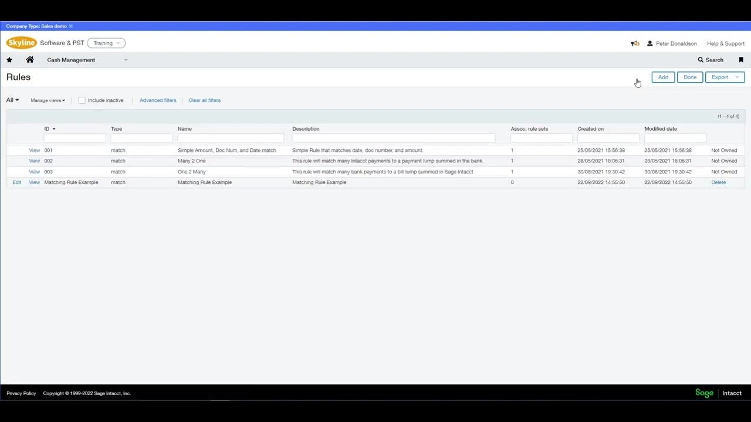Screen dimensions: 751x422
Task: Click the Skyline logo
Action: tap(22, 43)
